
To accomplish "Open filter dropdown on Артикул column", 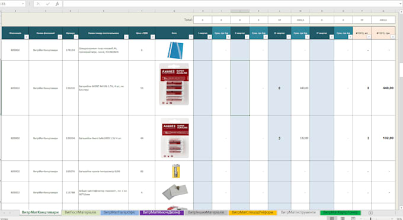I will click(x=76, y=37).
